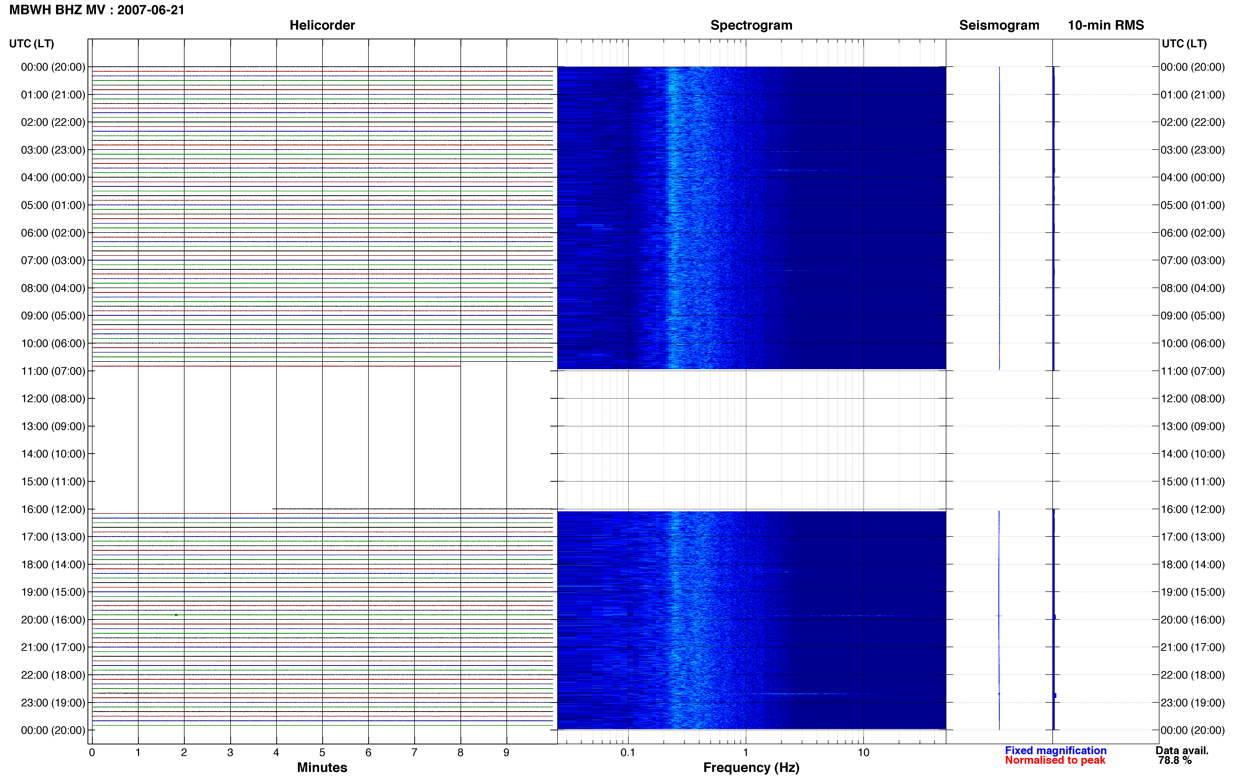Click right time label '01:00 (21:00)'

[1193, 95]
